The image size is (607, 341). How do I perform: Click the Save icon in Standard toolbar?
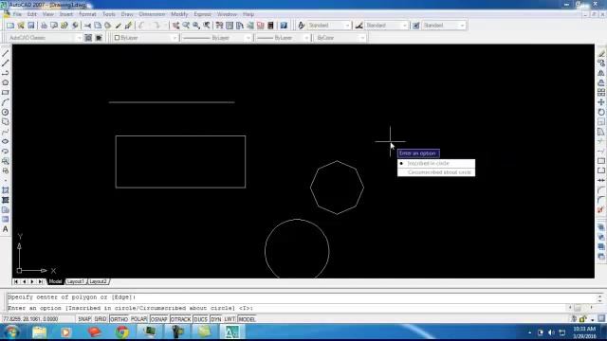[31, 26]
